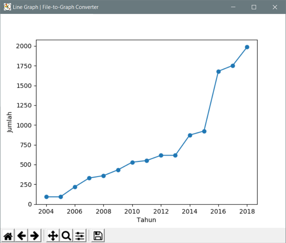Image resolution: width=286 pixels, height=243 pixels.
Task: Click the x-axis tick label '2006'
Action: [x=75, y=211]
